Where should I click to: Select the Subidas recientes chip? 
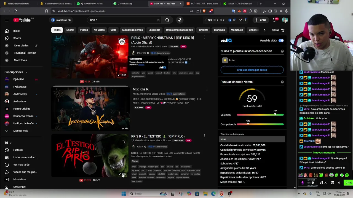click(x=132, y=30)
